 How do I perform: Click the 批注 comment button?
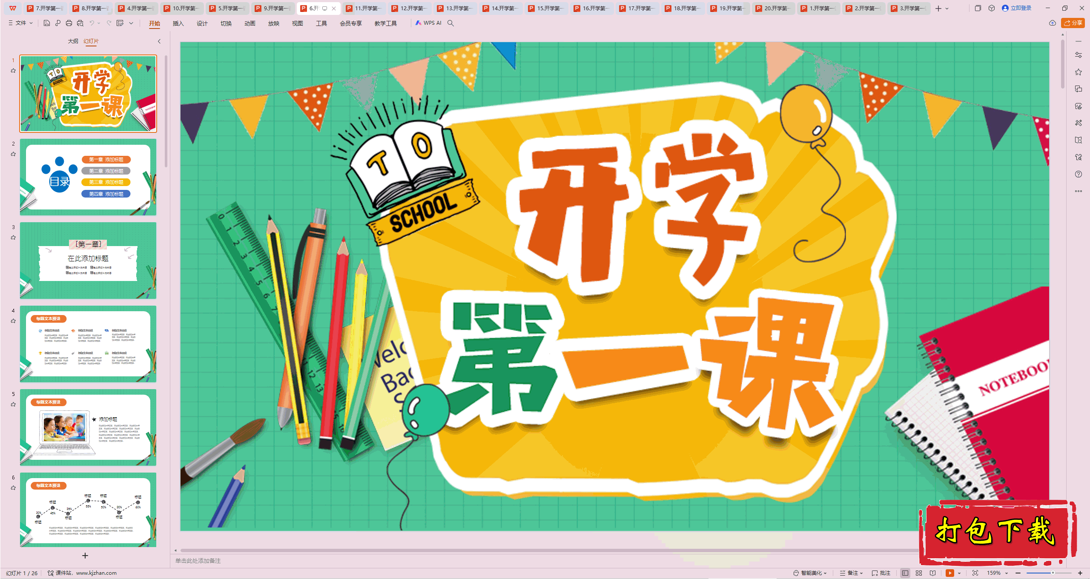click(x=881, y=573)
